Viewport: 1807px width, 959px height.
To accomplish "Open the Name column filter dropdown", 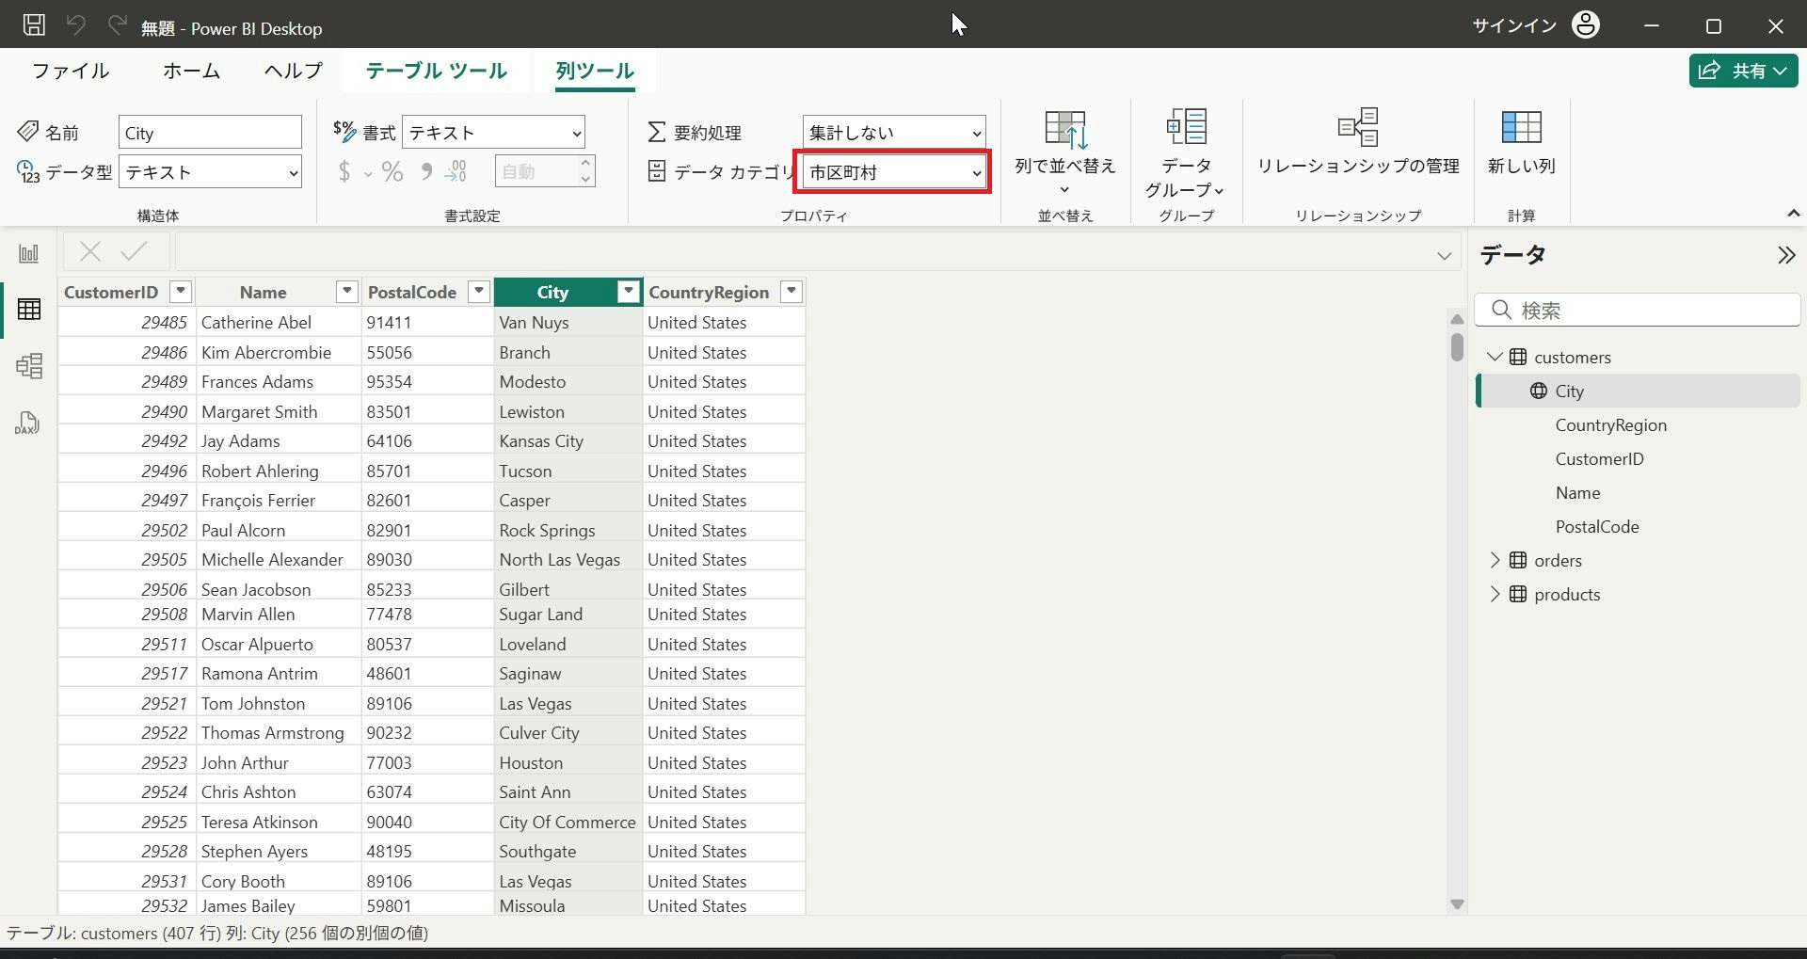I will (347, 292).
